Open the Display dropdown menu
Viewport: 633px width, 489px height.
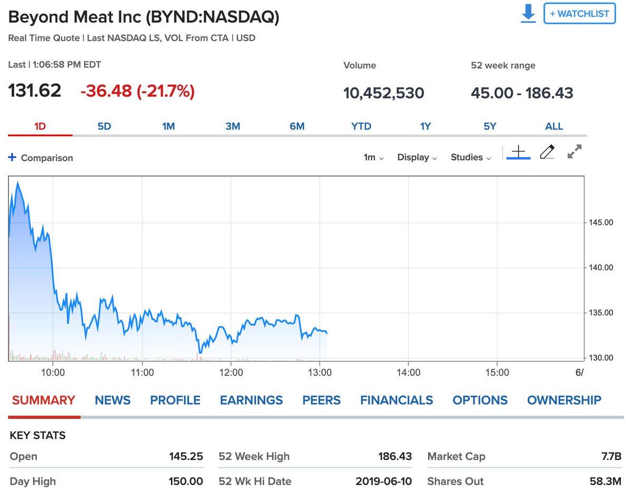coord(417,157)
